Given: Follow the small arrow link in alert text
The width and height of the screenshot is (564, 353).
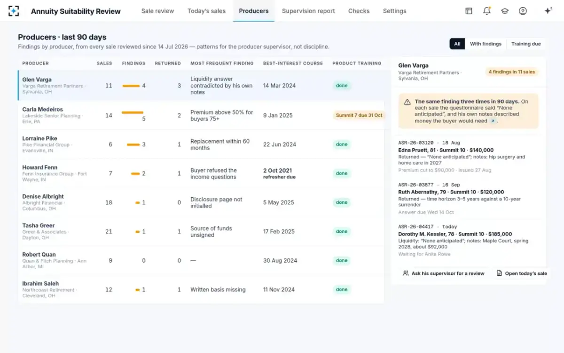Looking at the screenshot, I should [x=493, y=121].
